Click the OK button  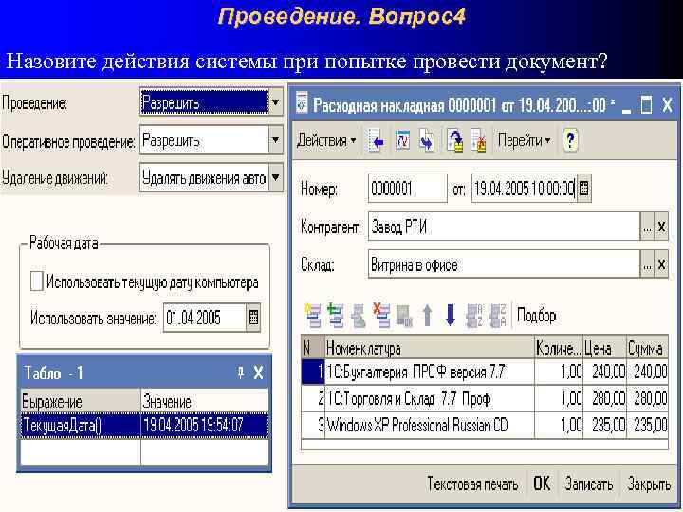(542, 484)
